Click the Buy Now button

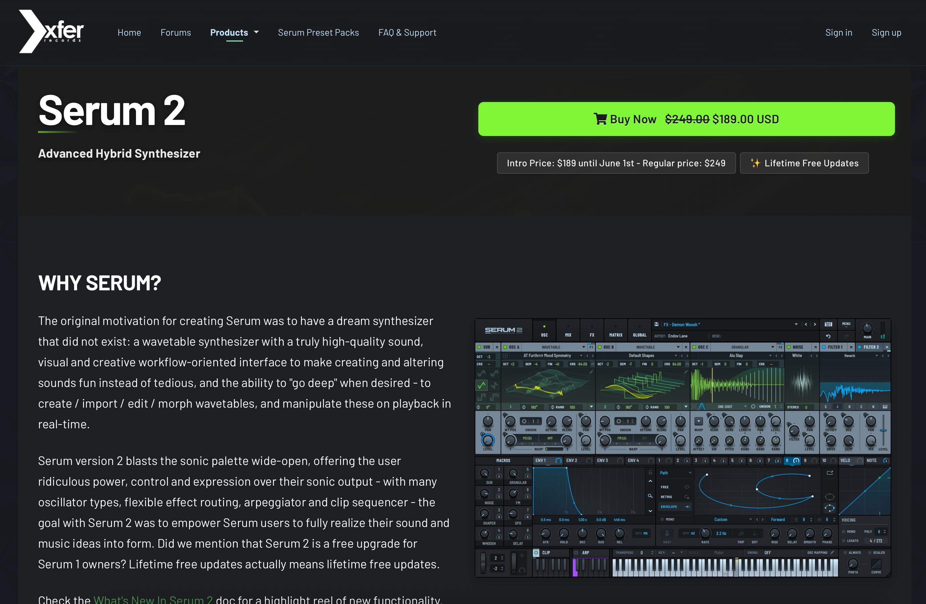(686, 119)
